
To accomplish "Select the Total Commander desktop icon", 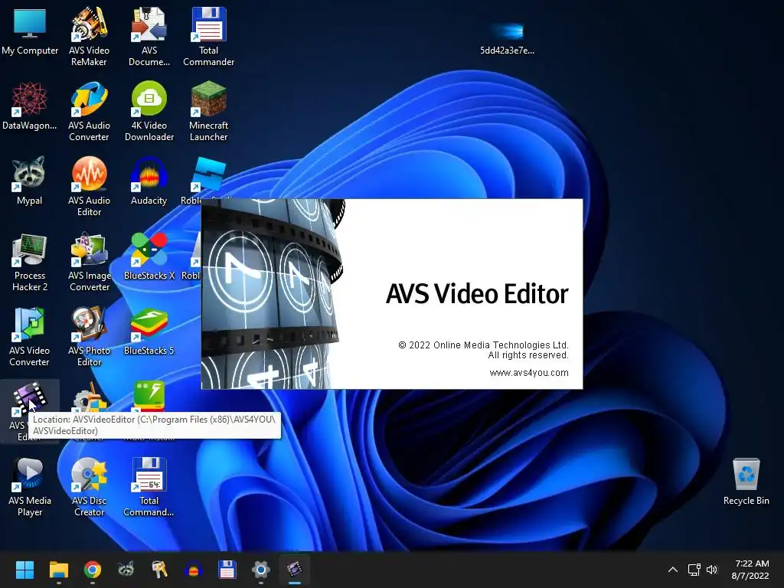I will tap(208, 36).
